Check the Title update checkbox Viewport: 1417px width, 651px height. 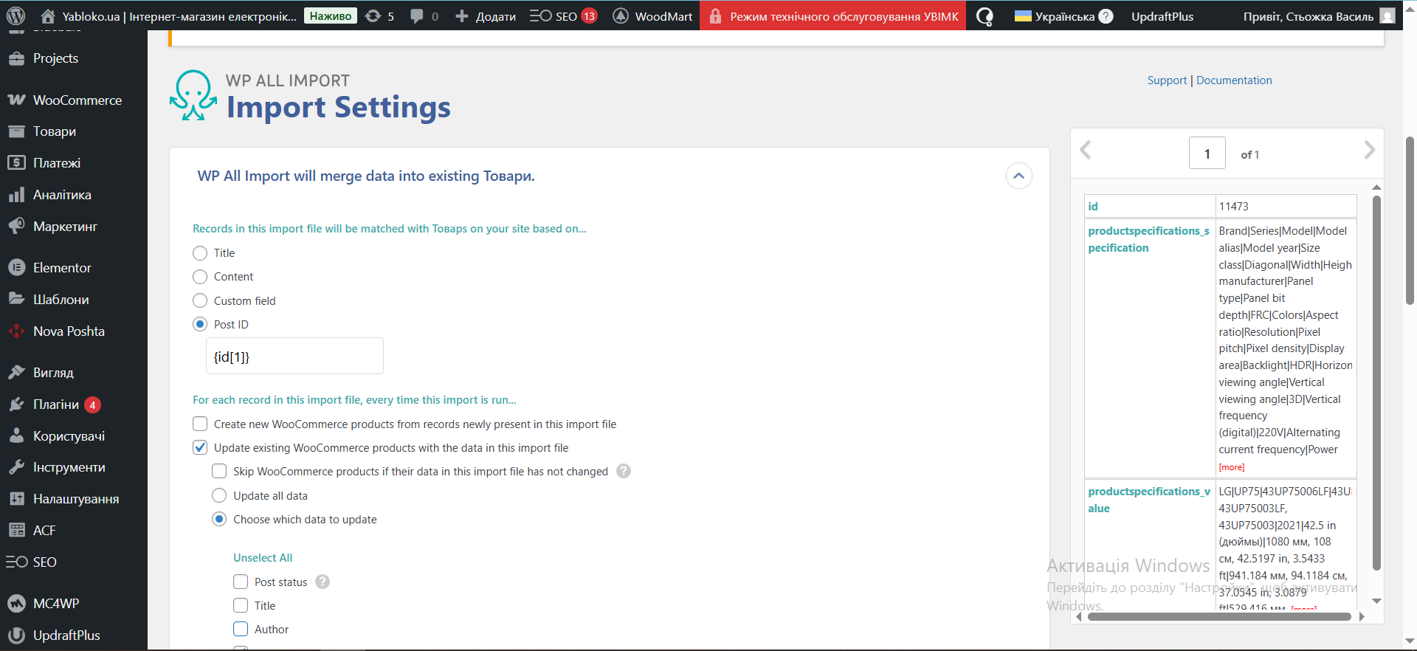[241, 605]
